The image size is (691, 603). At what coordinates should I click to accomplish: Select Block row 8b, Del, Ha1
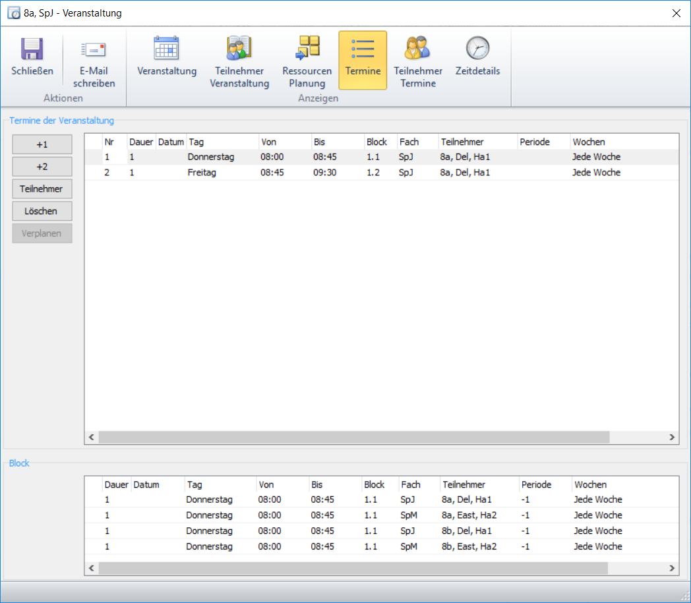[x=382, y=531]
